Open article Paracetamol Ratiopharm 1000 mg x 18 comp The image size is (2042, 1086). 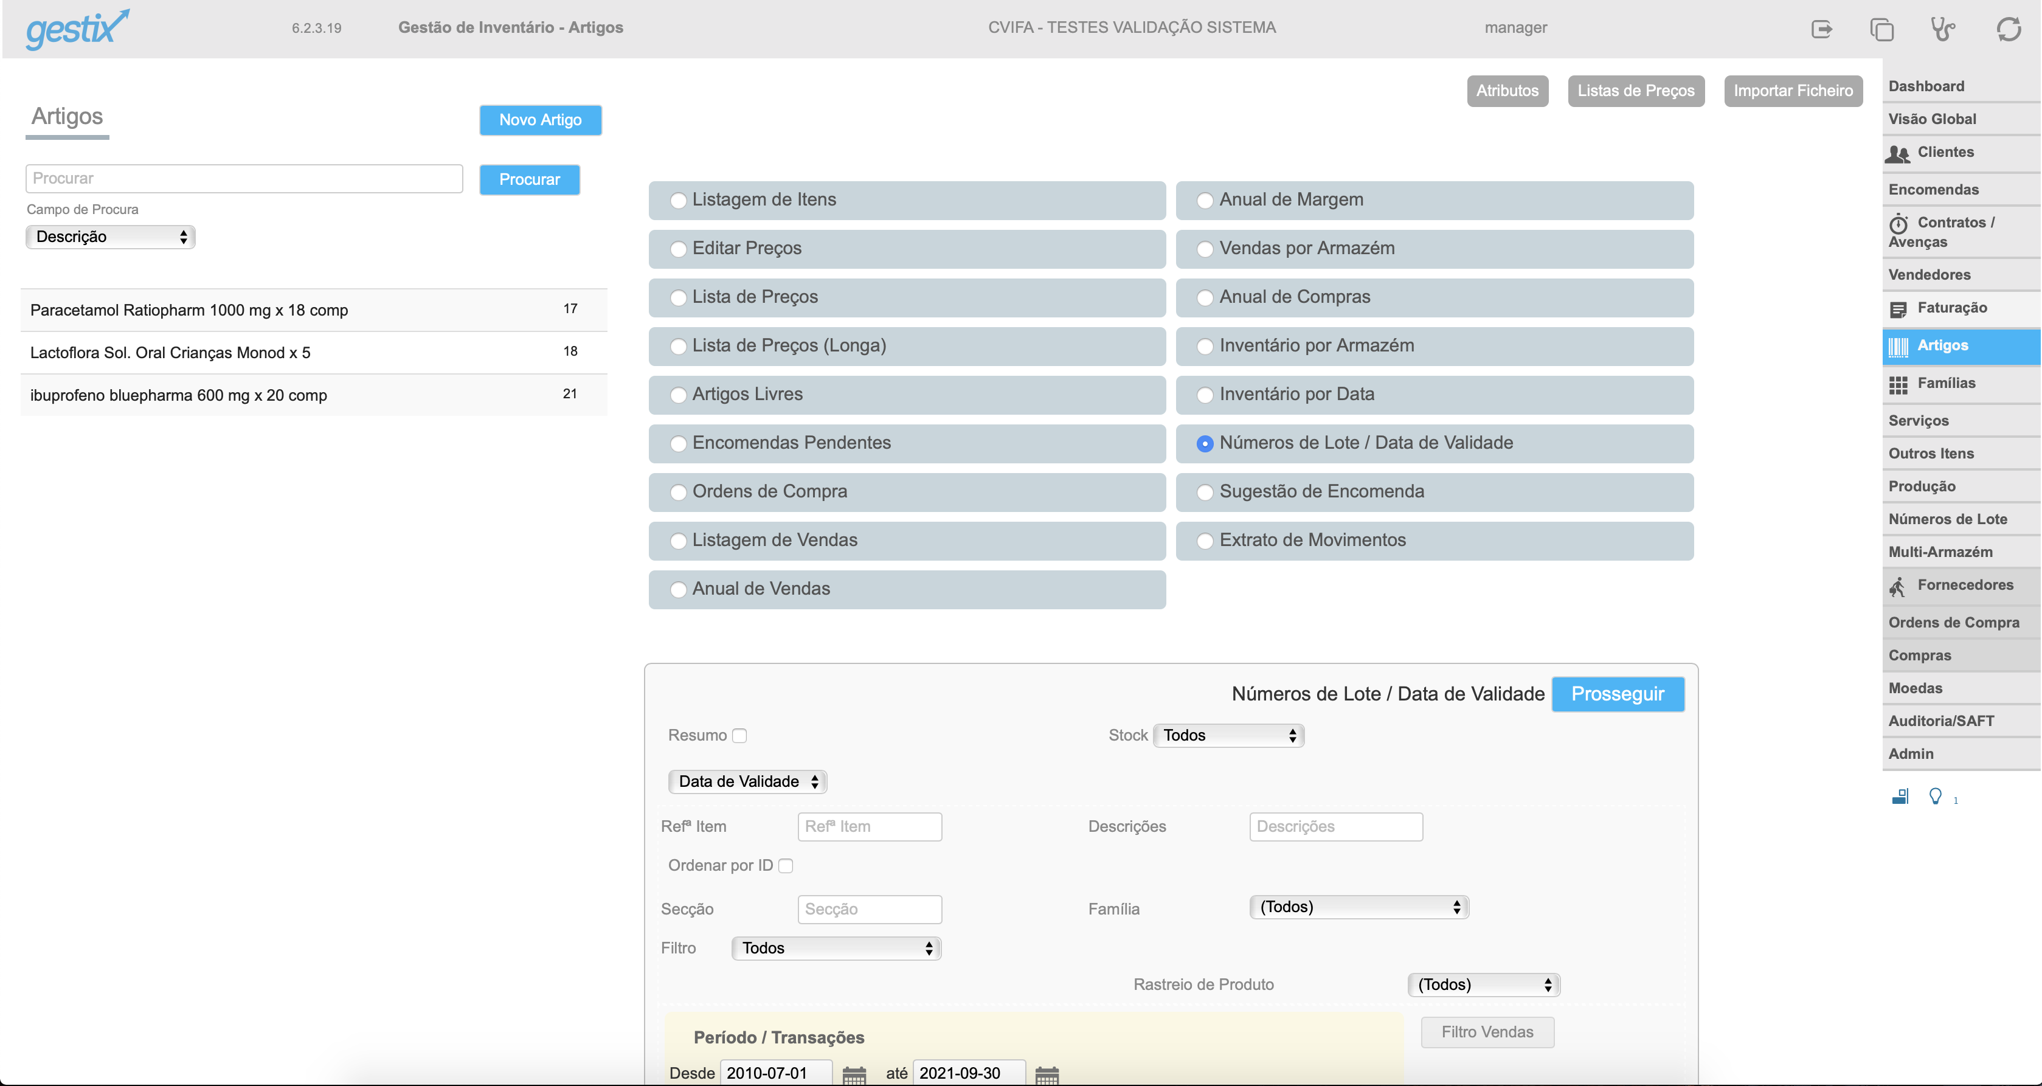[314, 310]
